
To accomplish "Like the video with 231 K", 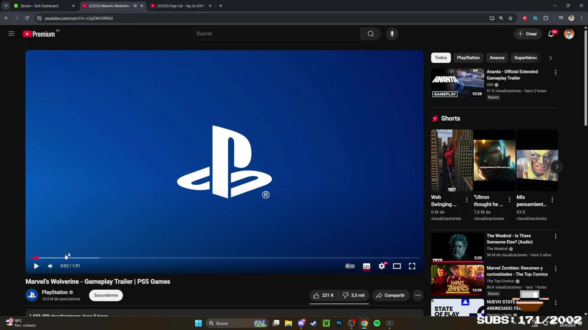I will [x=323, y=295].
